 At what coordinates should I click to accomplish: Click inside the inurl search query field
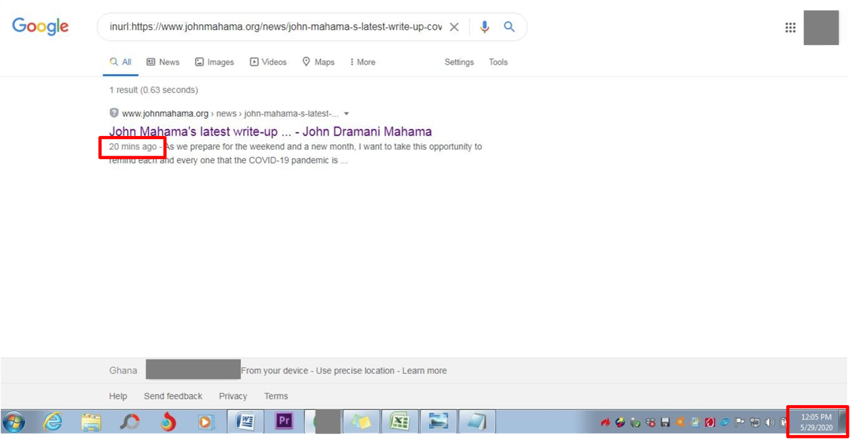point(275,27)
